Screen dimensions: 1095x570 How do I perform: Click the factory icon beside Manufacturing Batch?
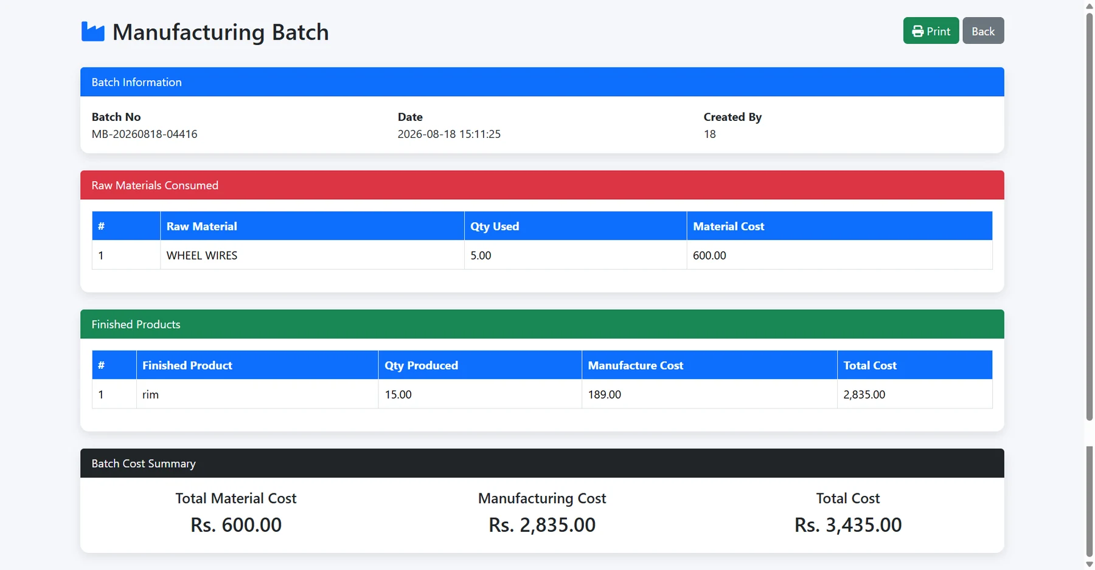pyautogui.click(x=92, y=32)
